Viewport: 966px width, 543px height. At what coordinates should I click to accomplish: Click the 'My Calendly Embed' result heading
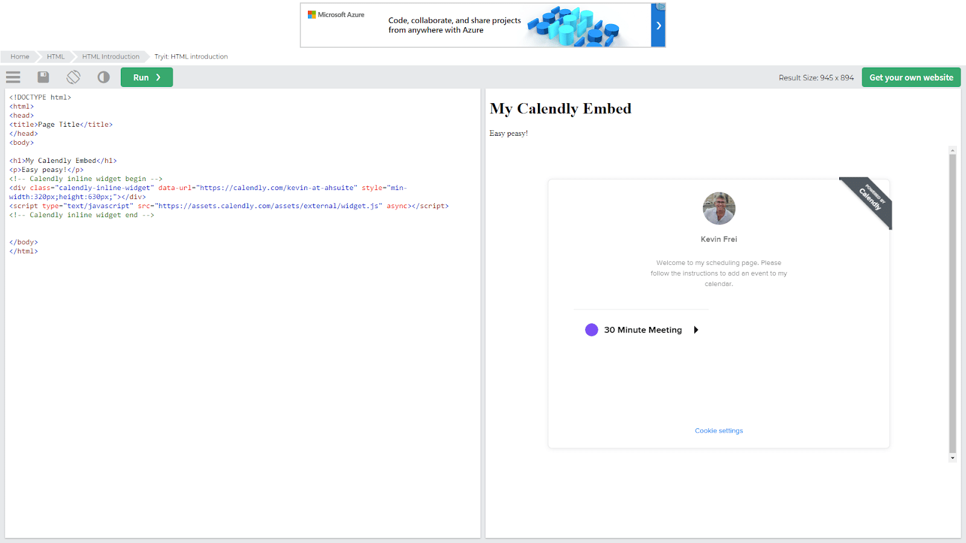(x=560, y=109)
